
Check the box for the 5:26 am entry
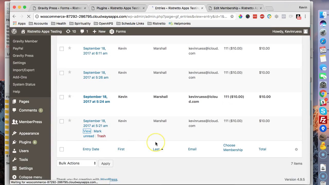click(62, 73)
